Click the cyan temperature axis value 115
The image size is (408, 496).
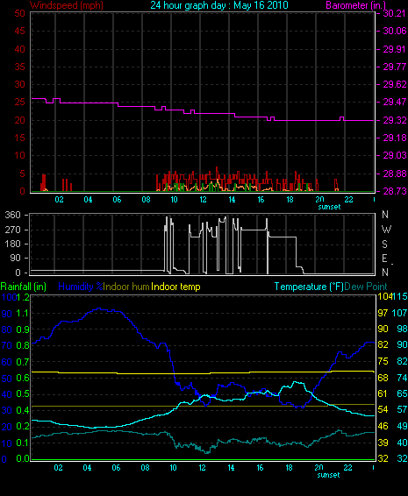click(x=399, y=296)
